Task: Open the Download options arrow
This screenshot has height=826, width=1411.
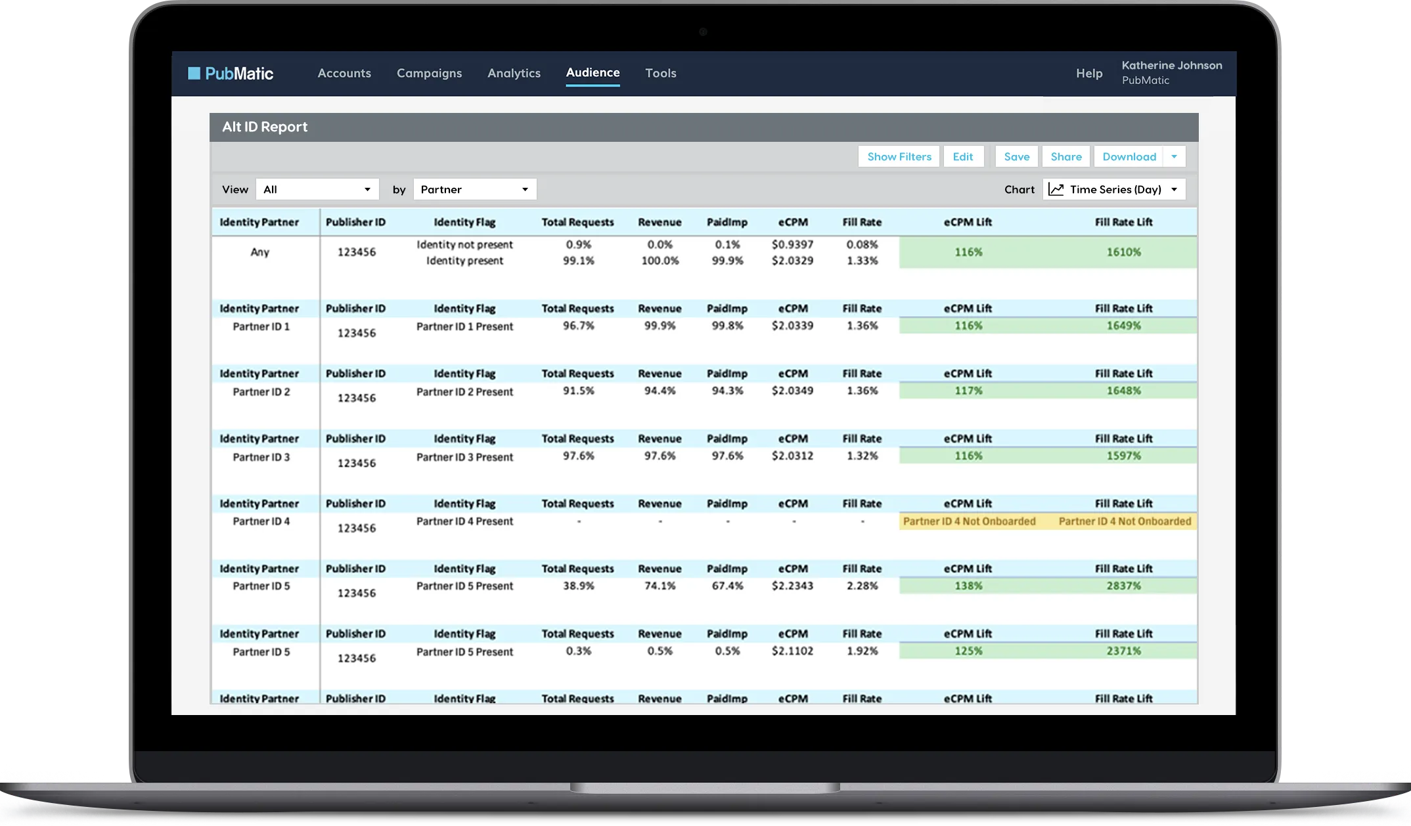Action: pos(1174,156)
